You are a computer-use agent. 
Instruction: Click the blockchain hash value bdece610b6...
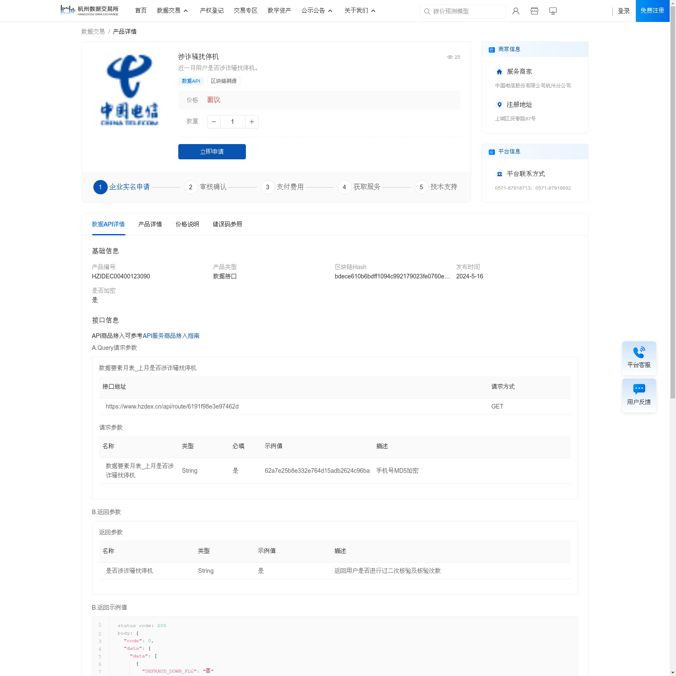[x=392, y=276]
